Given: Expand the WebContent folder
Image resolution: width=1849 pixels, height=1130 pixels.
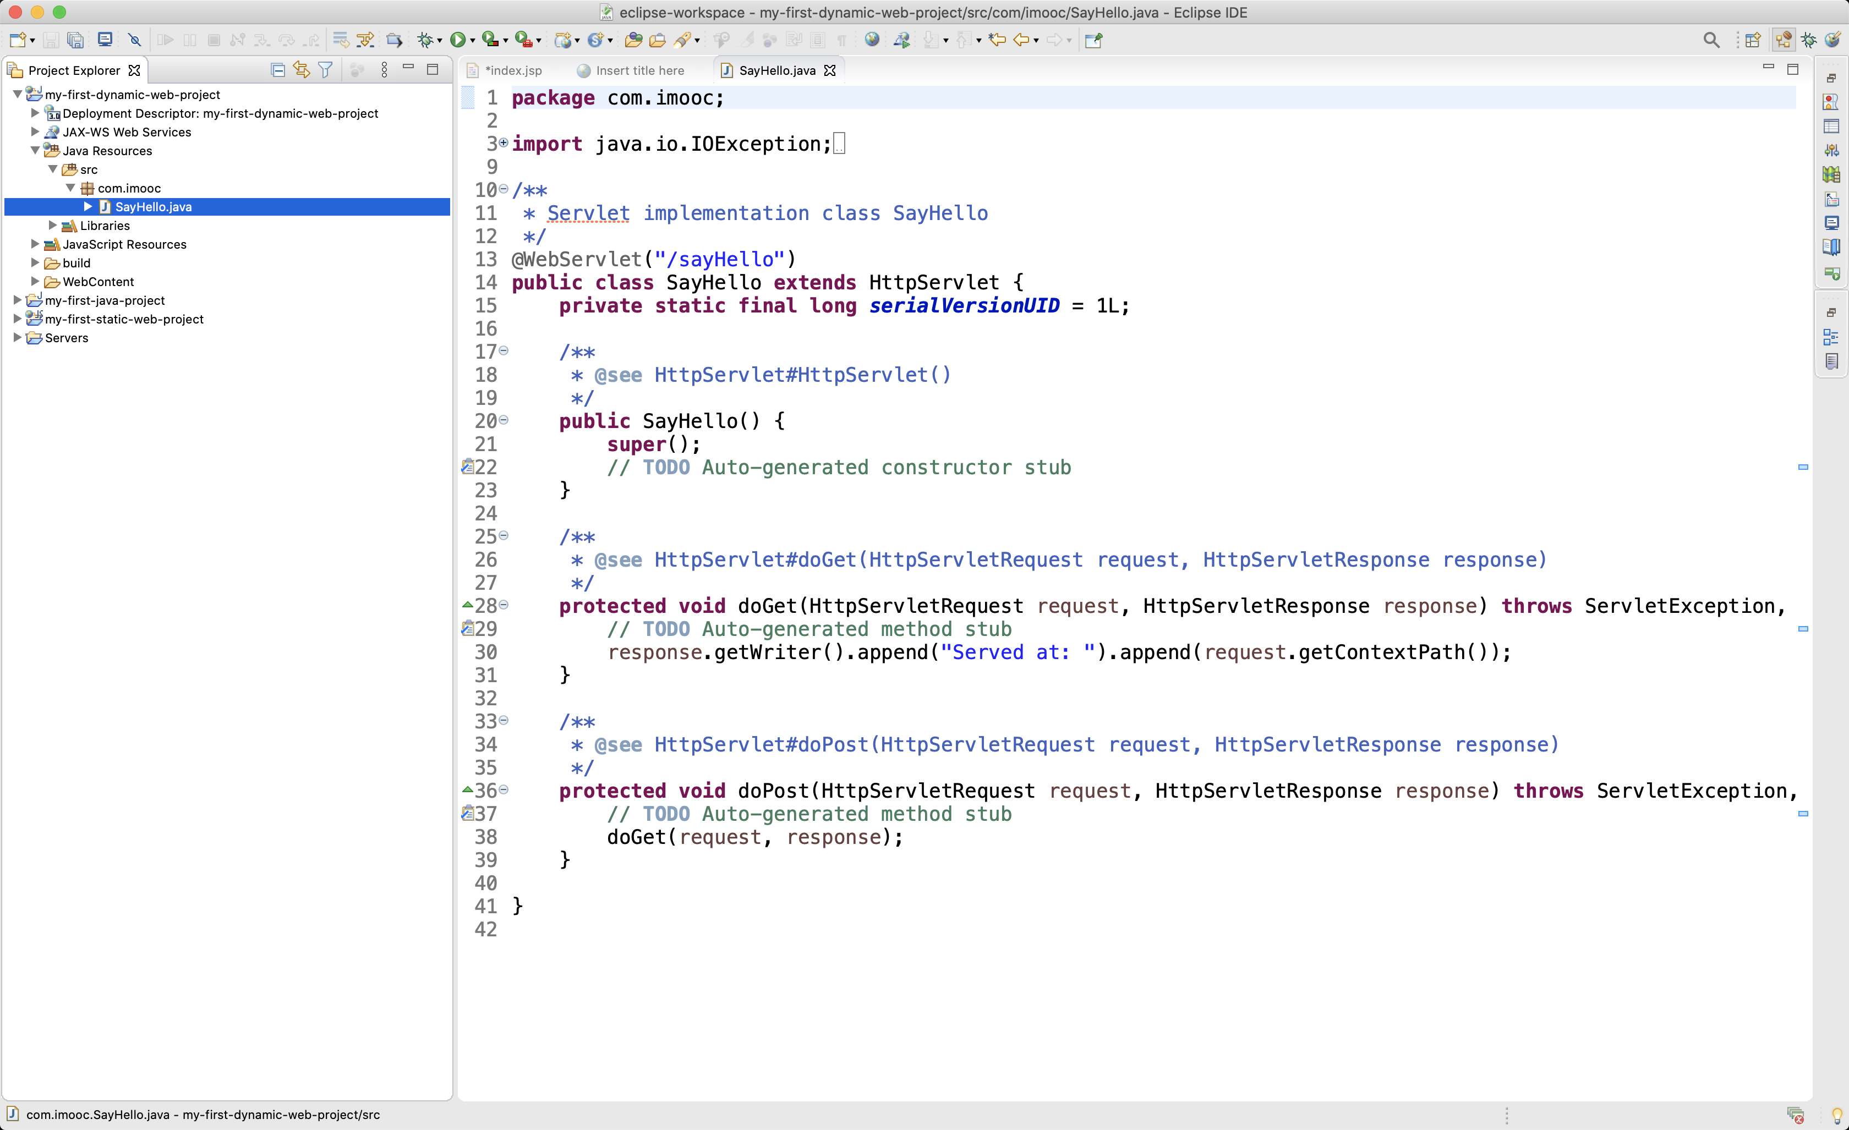Looking at the screenshot, I should (35, 281).
